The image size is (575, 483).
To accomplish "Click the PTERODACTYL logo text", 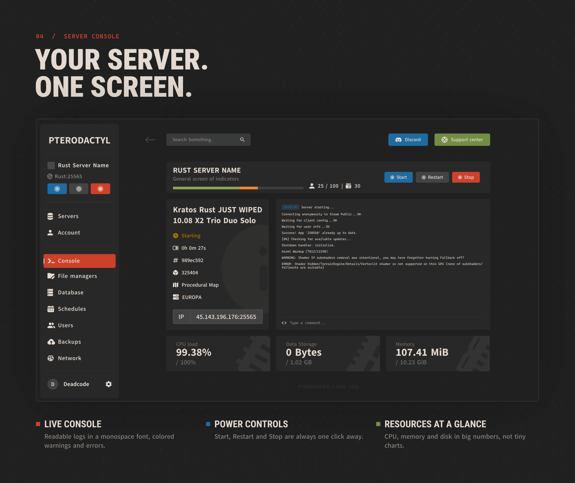I will click(x=79, y=140).
